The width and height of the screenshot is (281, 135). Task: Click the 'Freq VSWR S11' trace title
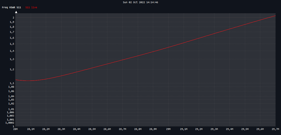coord(12,7)
